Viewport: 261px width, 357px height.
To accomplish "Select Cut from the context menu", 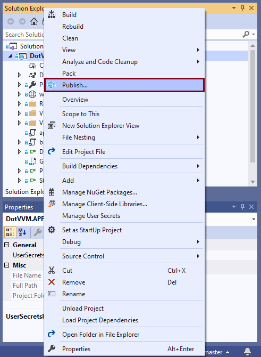I will (x=124, y=271).
